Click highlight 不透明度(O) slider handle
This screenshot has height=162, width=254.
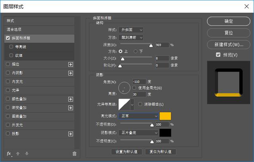pyautogui.click(x=152, y=125)
